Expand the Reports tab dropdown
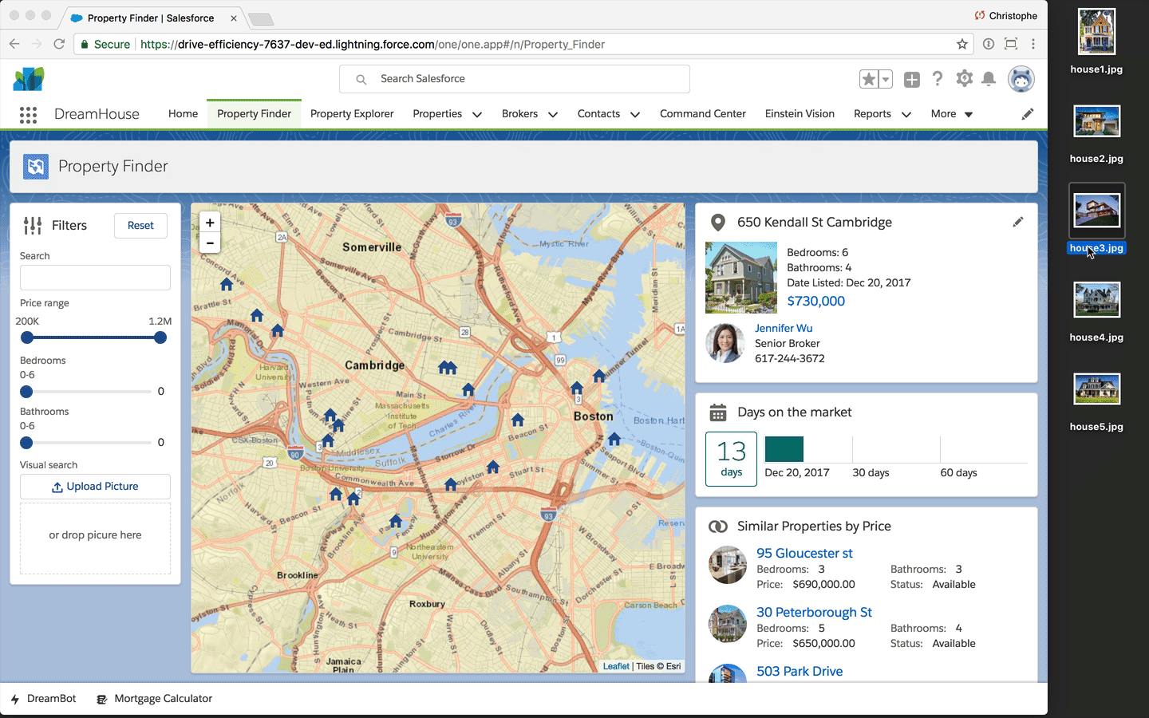 click(x=906, y=115)
